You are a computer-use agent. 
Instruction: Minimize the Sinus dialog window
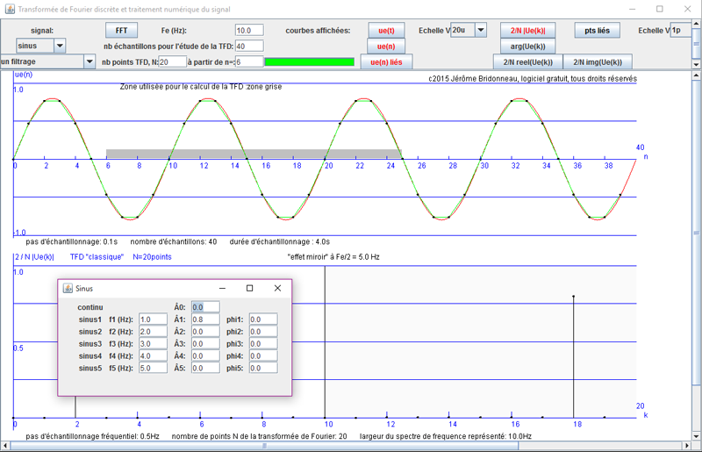[x=221, y=288]
